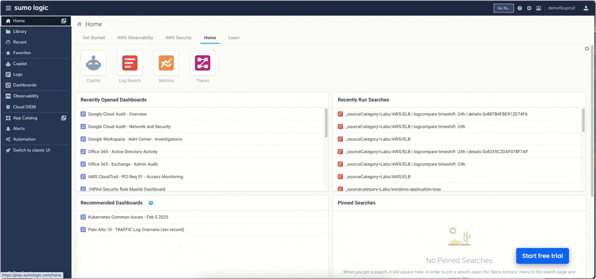This screenshot has width=596, height=279.
Task: Launch the Log Search tile
Action: 130,63
